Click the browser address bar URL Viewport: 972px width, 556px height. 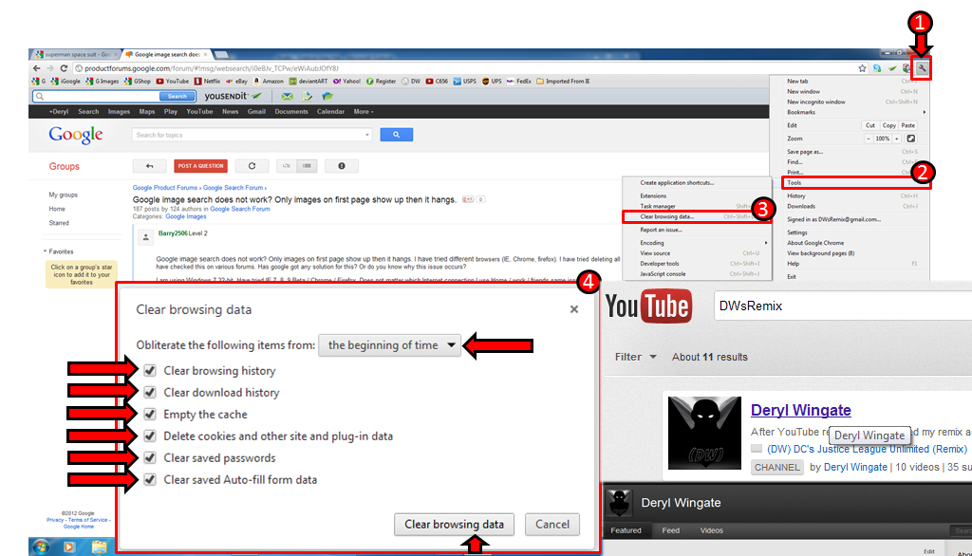pos(212,69)
